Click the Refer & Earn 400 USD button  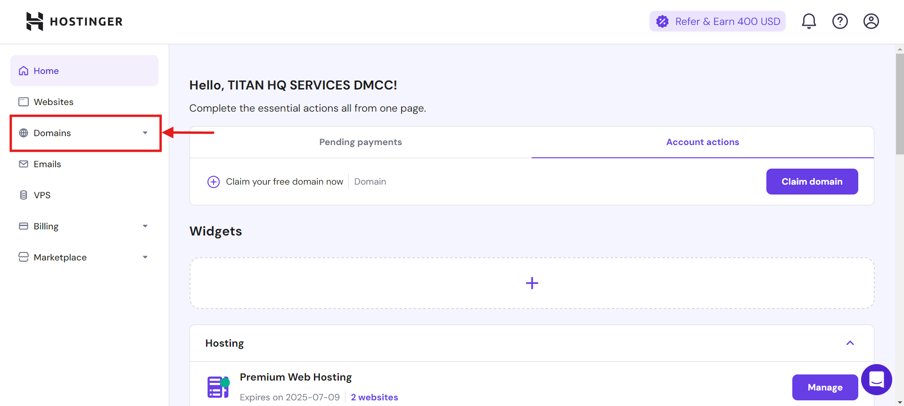click(717, 21)
